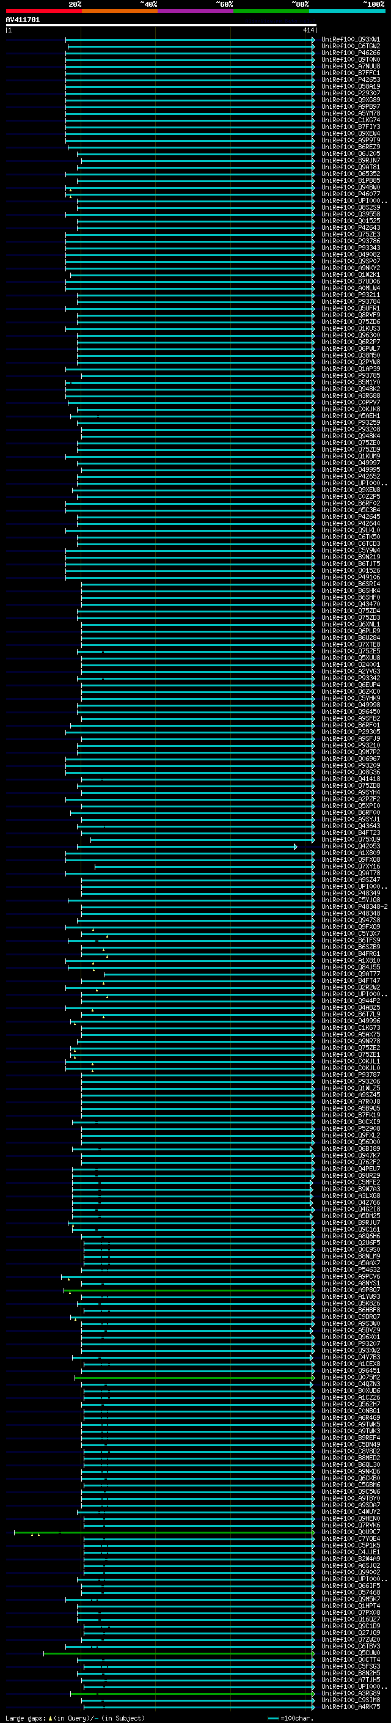This screenshot has height=1723, width=391.
Task: Click the UniRef100_A3RG89 hit label
Action: point(351,1693)
